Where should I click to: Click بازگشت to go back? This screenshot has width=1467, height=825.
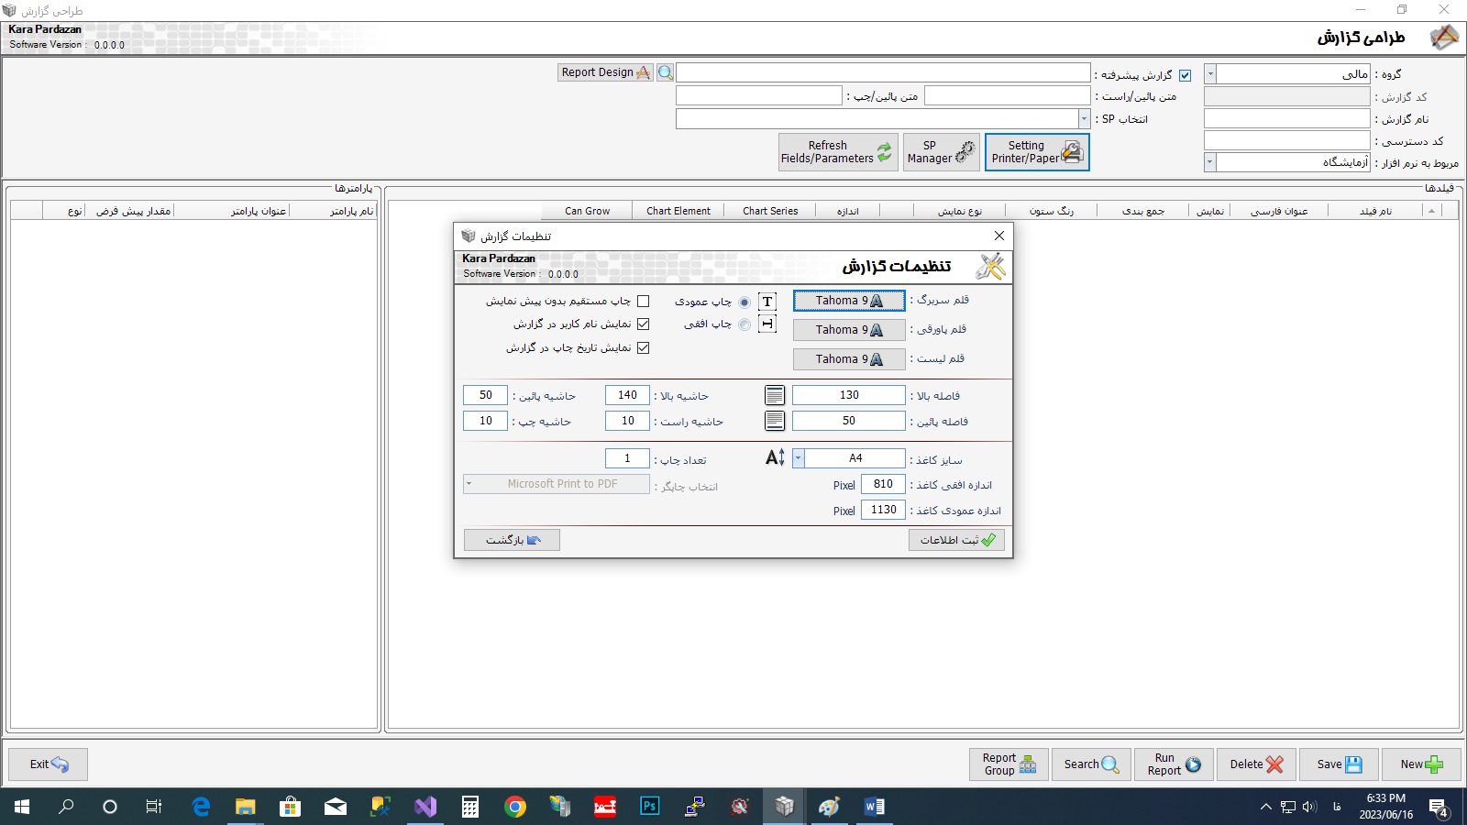512,540
